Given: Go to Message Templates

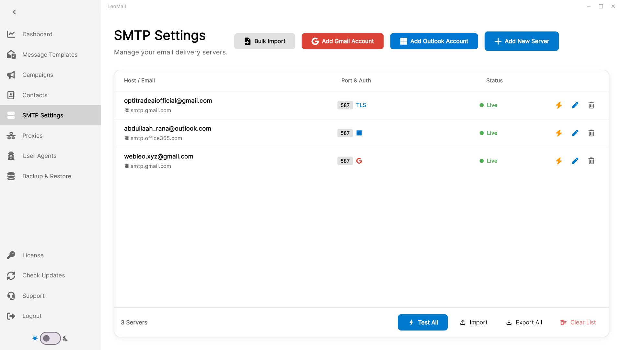Looking at the screenshot, I should [x=50, y=54].
